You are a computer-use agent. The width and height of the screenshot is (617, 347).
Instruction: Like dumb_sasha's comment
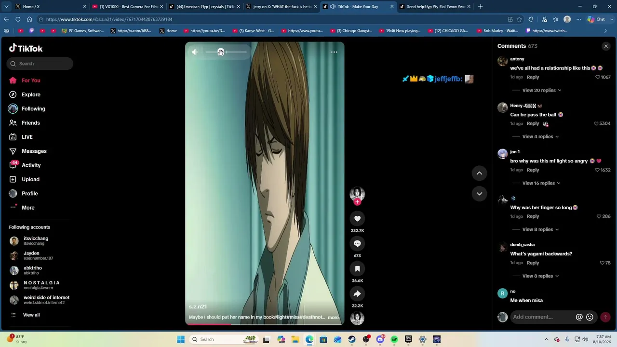click(602, 263)
